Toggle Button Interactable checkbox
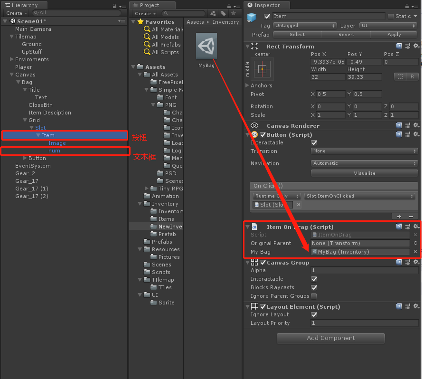This screenshot has width=422, height=379. 314,143
